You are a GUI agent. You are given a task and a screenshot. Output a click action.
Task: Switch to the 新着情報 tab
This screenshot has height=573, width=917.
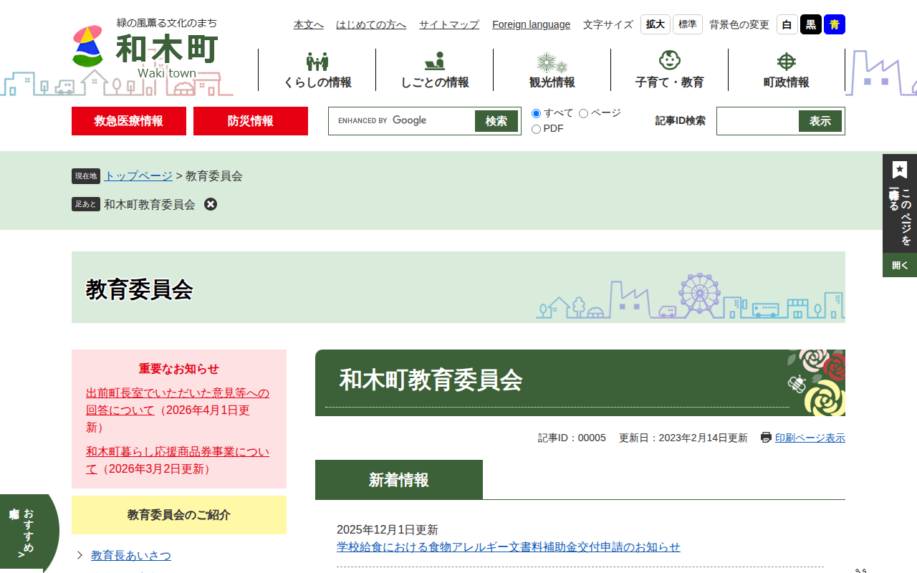pyautogui.click(x=399, y=480)
